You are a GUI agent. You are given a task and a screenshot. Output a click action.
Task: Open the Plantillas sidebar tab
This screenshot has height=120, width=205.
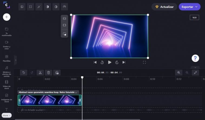pos(6,58)
